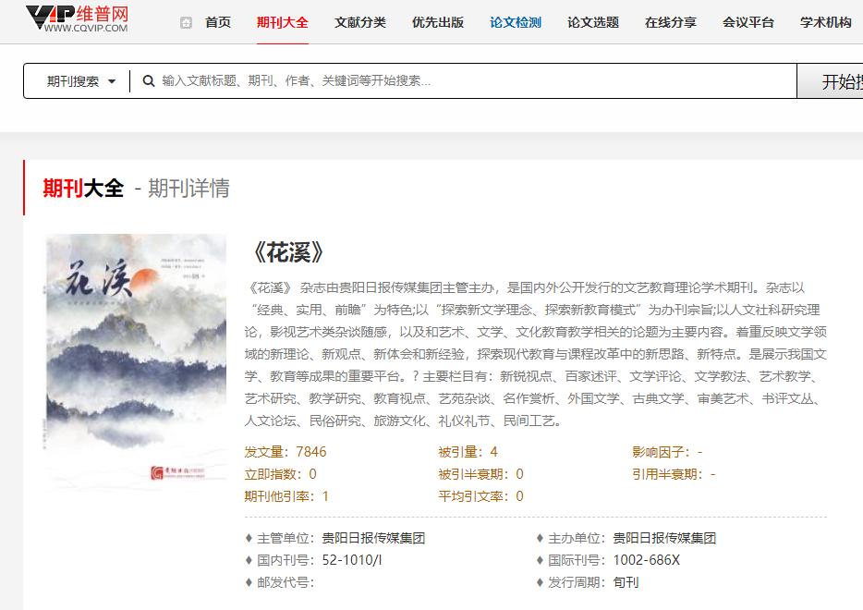Image resolution: width=863 pixels, height=610 pixels.
Task: Select the 期刊大全 navigation tab
Action: (283, 22)
